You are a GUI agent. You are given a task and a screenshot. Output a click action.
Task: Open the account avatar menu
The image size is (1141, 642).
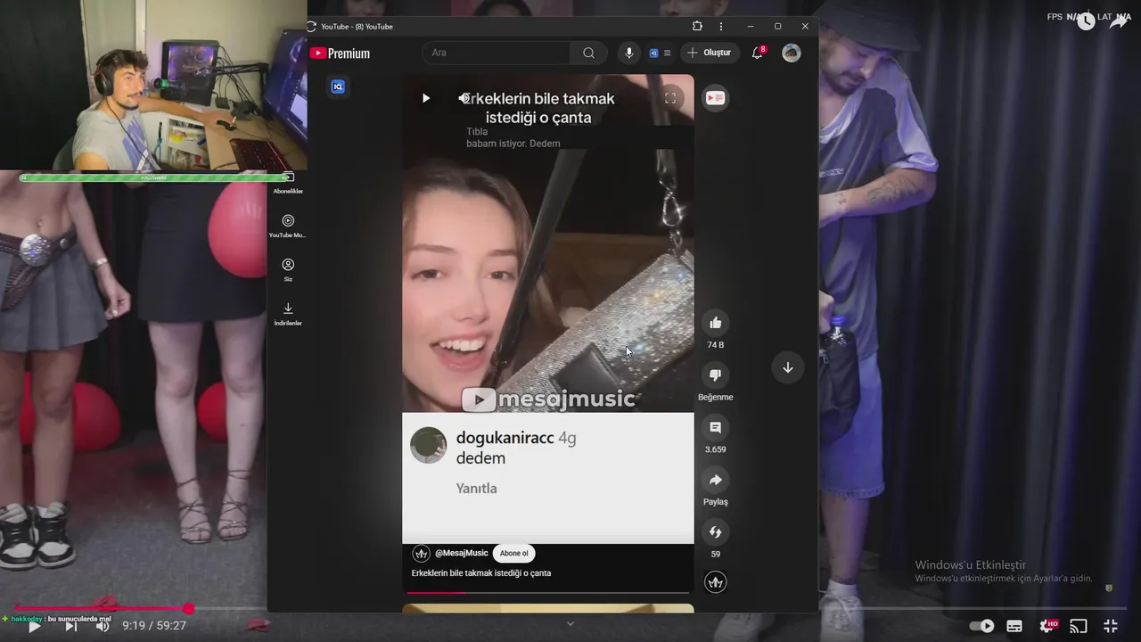coord(791,53)
